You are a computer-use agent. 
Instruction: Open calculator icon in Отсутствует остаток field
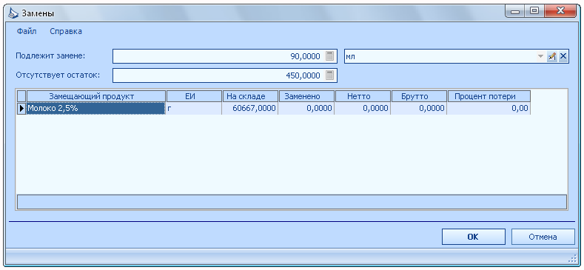329,75
